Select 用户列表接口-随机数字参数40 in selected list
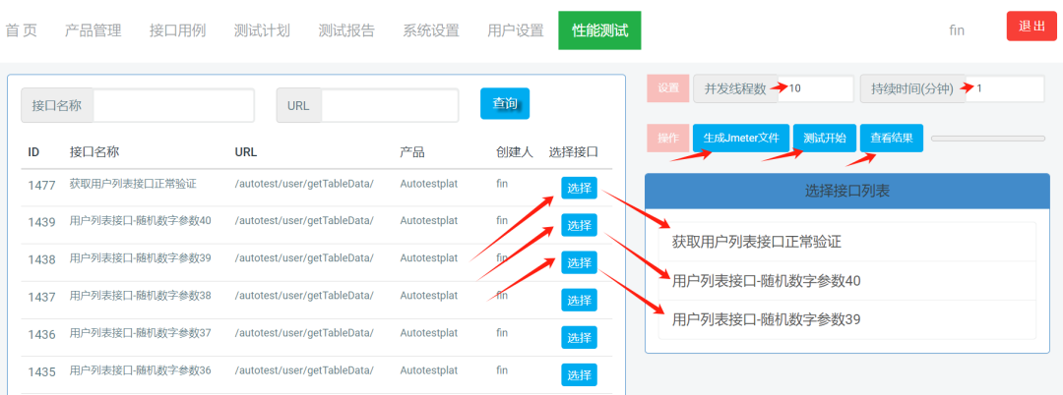1063x395 pixels. tap(846, 281)
